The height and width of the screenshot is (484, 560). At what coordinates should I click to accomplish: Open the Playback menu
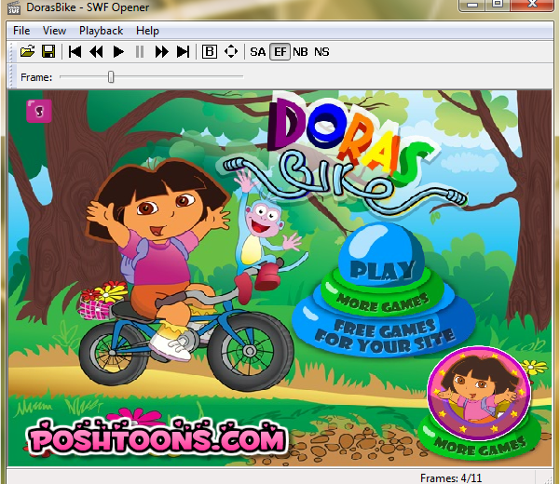point(101,31)
